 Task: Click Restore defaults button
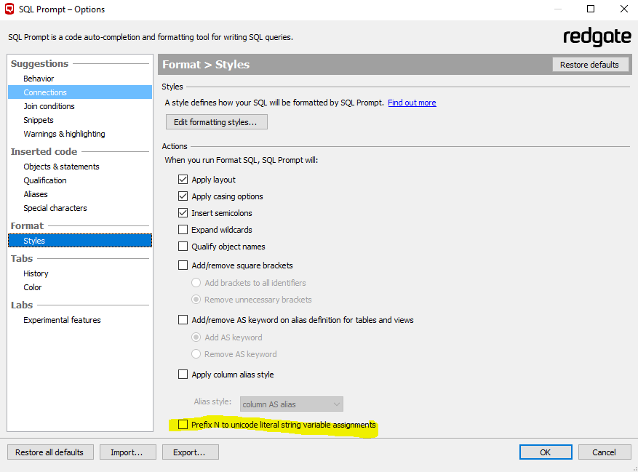(590, 64)
